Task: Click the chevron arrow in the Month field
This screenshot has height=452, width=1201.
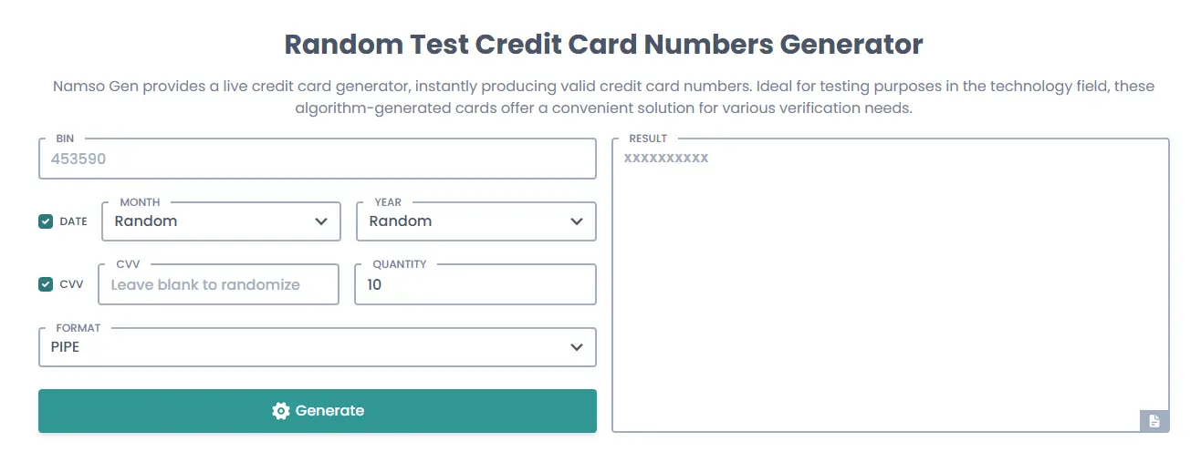Action: click(321, 221)
